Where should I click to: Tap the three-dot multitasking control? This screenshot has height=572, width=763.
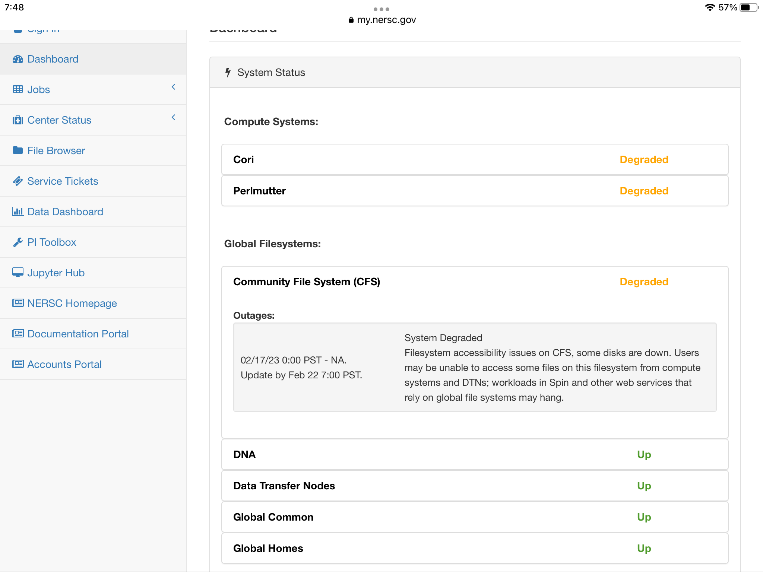point(381,9)
